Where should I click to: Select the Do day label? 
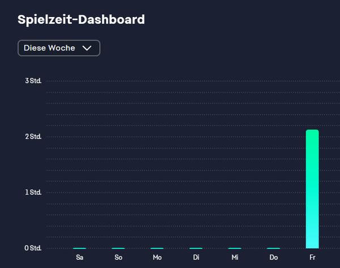tap(274, 257)
